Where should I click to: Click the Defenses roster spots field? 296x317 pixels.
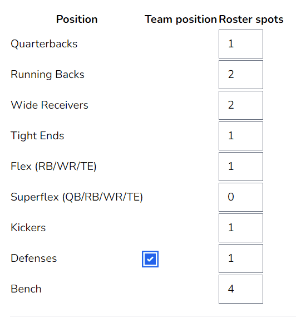(x=241, y=259)
